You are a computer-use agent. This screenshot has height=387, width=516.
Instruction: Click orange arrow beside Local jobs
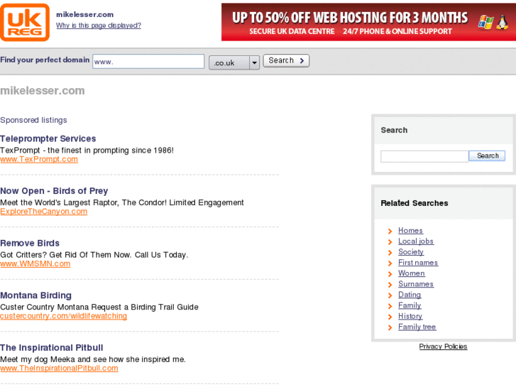coord(390,241)
